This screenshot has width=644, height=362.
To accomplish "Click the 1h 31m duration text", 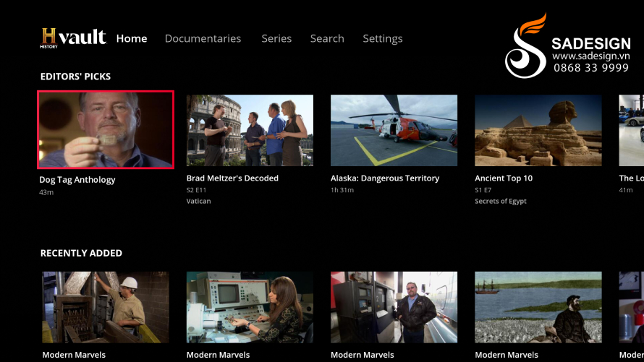I will pyautogui.click(x=342, y=190).
